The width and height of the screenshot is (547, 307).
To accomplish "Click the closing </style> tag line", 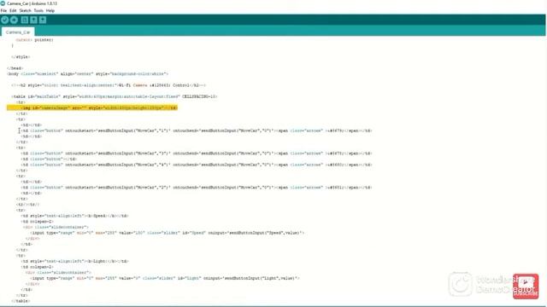I will pos(21,57).
